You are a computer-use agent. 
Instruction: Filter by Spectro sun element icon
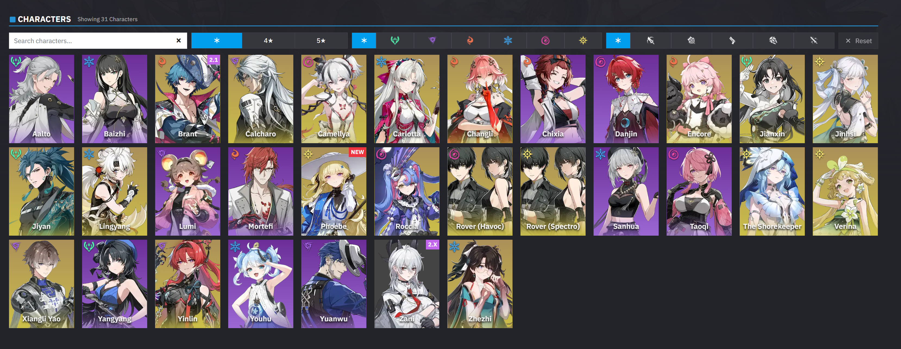coord(583,40)
